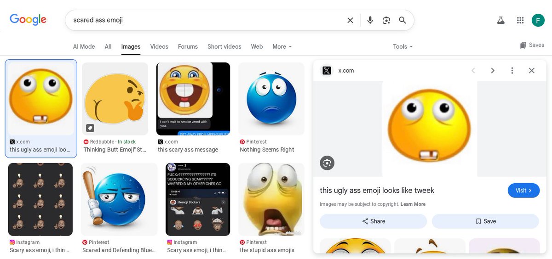Click into the search query field

(x=207, y=20)
